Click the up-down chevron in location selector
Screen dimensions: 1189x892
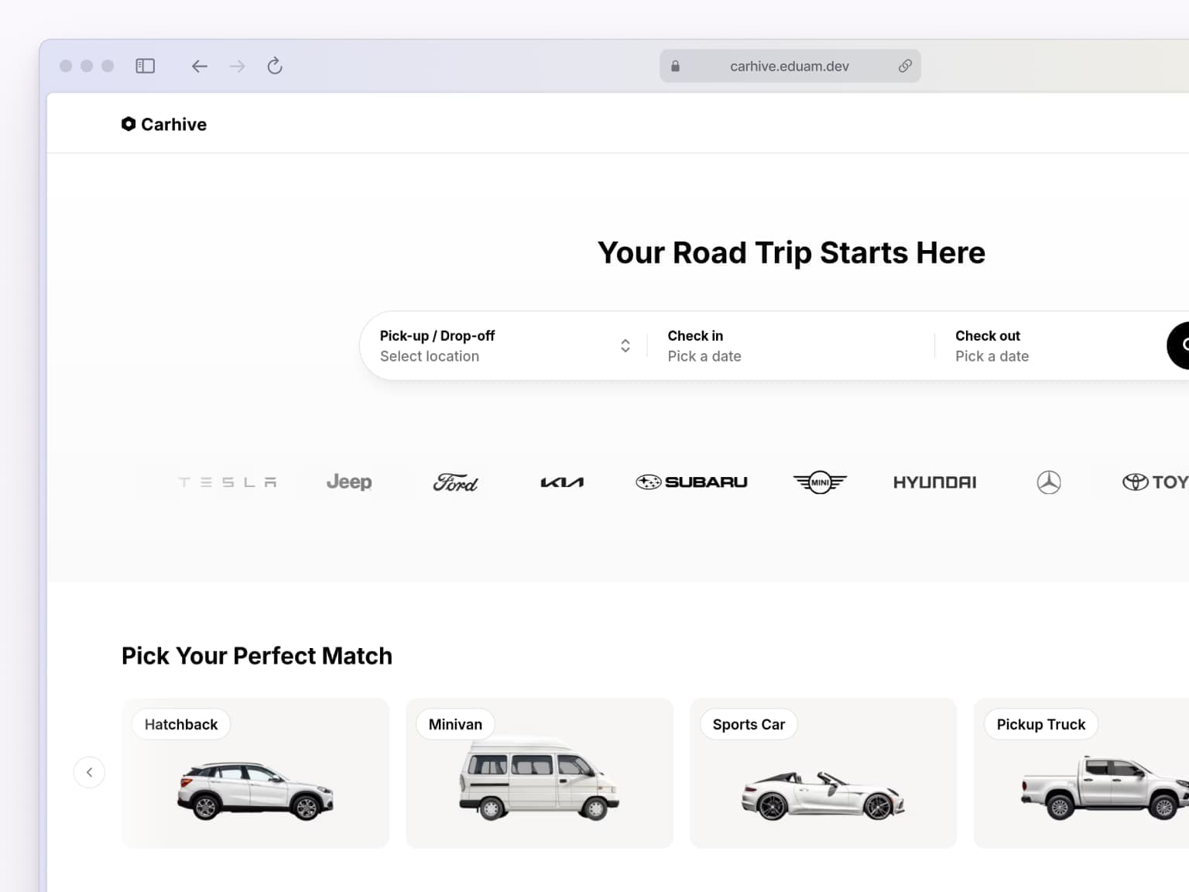[x=625, y=345]
